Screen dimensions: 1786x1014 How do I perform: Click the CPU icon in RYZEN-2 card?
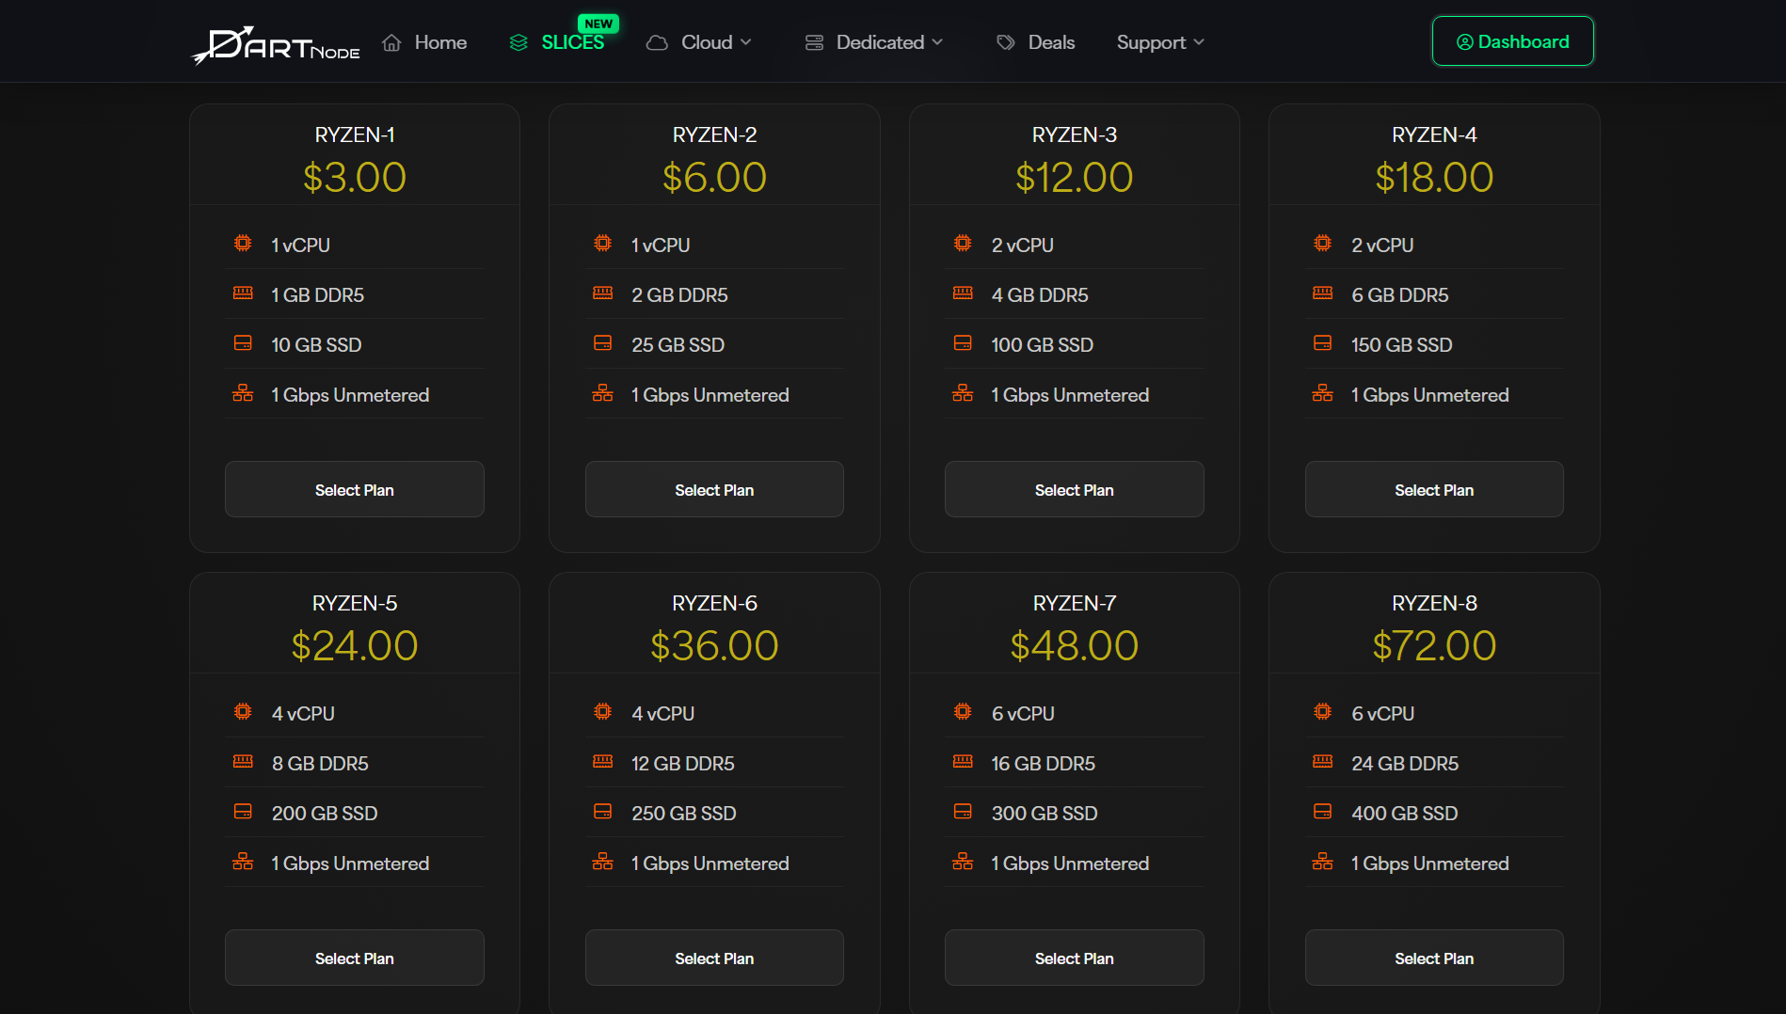tap(603, 244)
